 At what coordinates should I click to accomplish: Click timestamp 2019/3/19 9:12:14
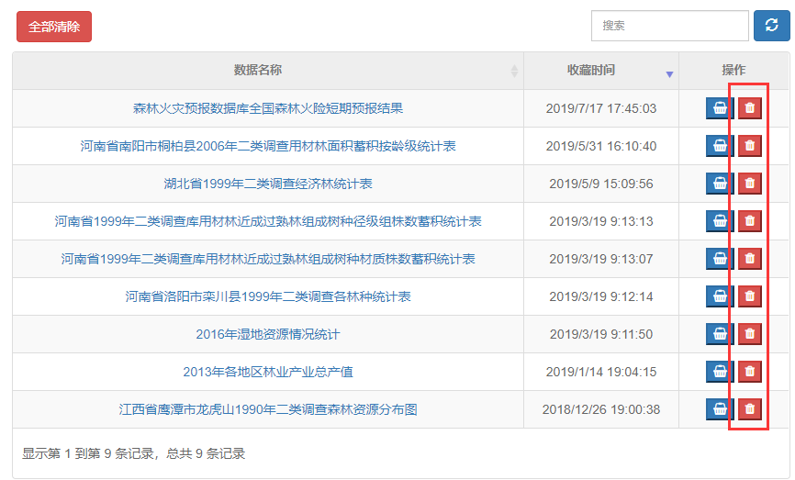point(601,296)
